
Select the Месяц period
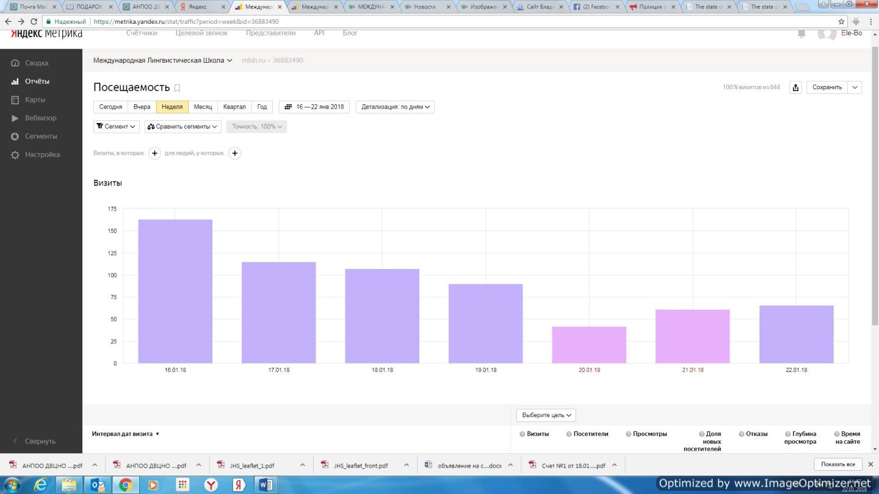[x=203, y=107]
